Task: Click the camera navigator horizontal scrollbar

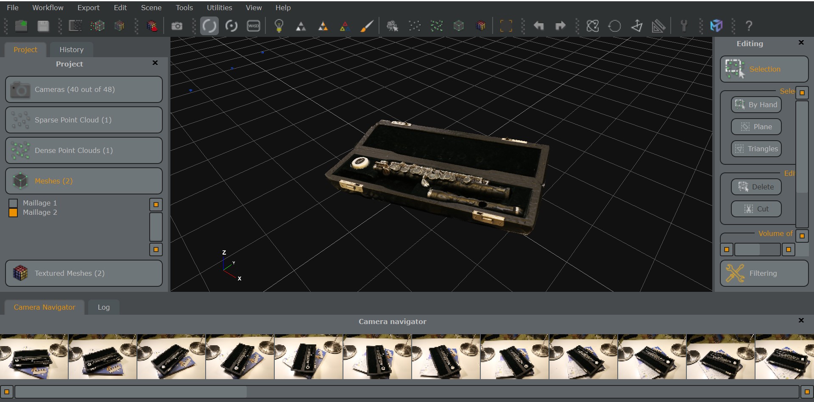Action: (407, 392)
